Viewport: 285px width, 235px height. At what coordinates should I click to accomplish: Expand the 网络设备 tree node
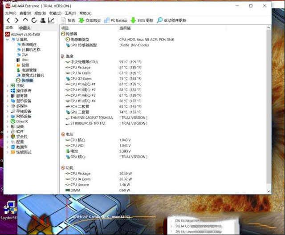(x=8, y=116)
